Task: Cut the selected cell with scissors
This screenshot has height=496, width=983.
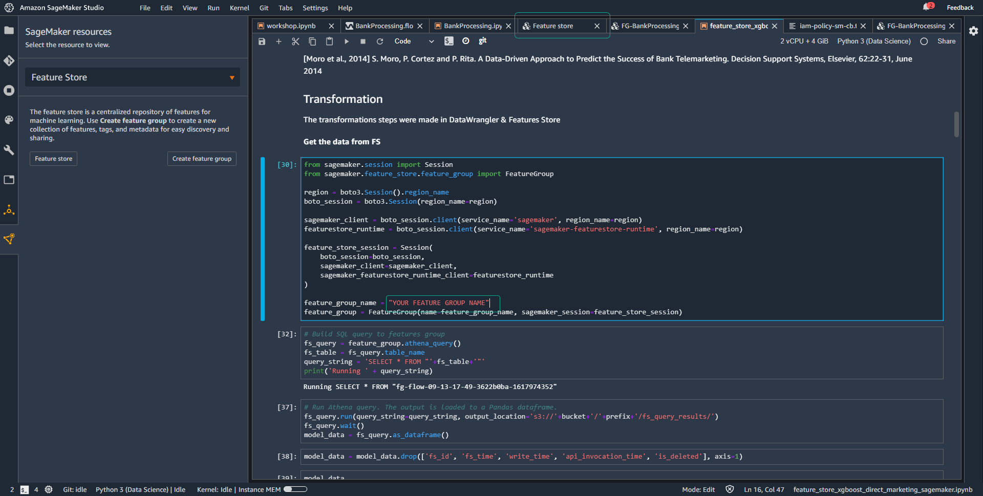Action: [295, 41]
